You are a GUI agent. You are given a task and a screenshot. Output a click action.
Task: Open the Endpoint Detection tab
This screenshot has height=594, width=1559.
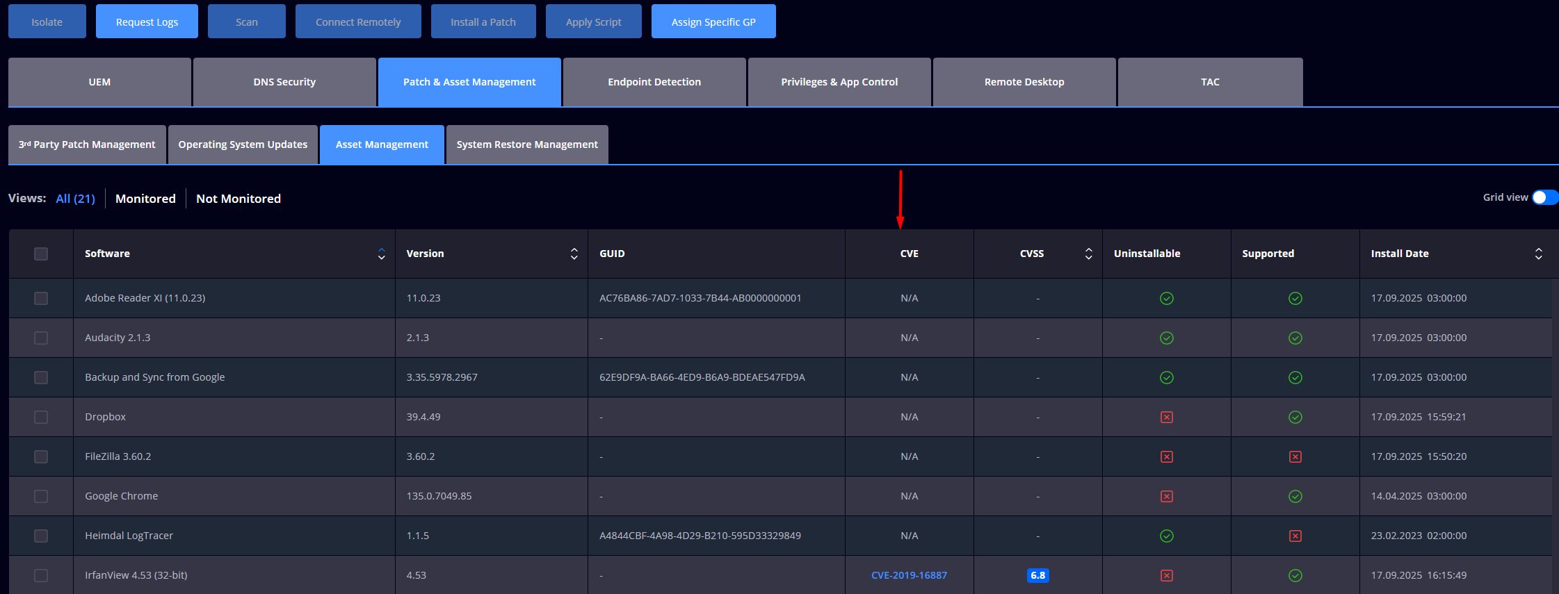click(x=654, y=82)
